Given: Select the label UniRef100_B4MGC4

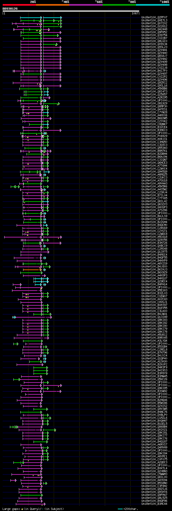Looking at the screenshot, I should (154, 255).
